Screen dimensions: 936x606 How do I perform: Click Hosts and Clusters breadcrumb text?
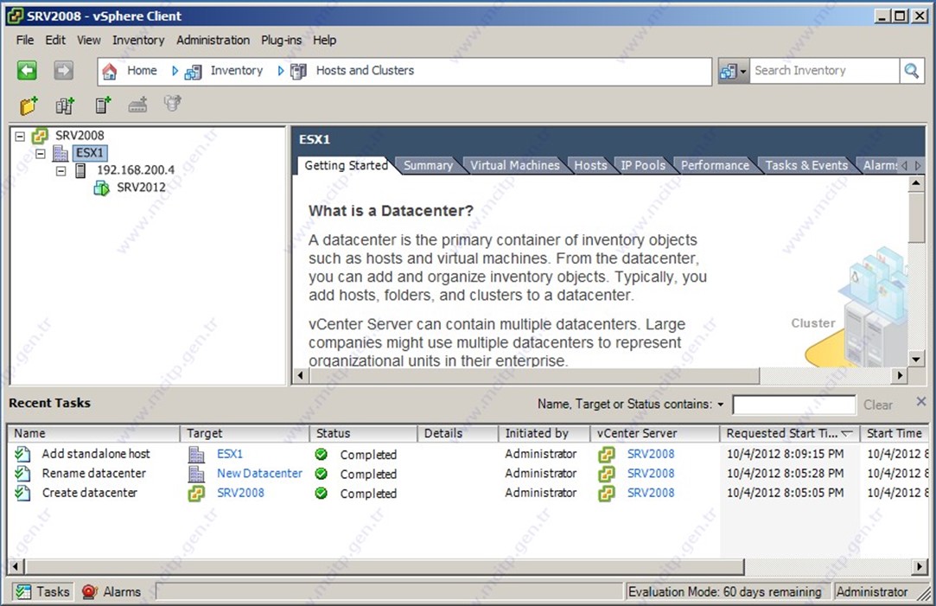365,70
